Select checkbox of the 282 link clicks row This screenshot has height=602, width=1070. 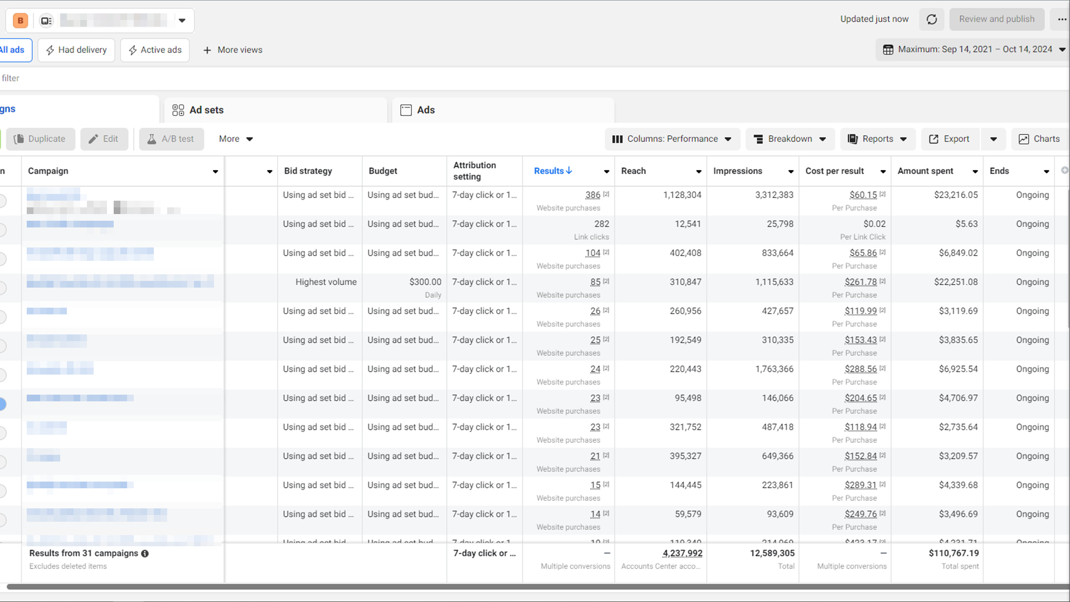2,230
